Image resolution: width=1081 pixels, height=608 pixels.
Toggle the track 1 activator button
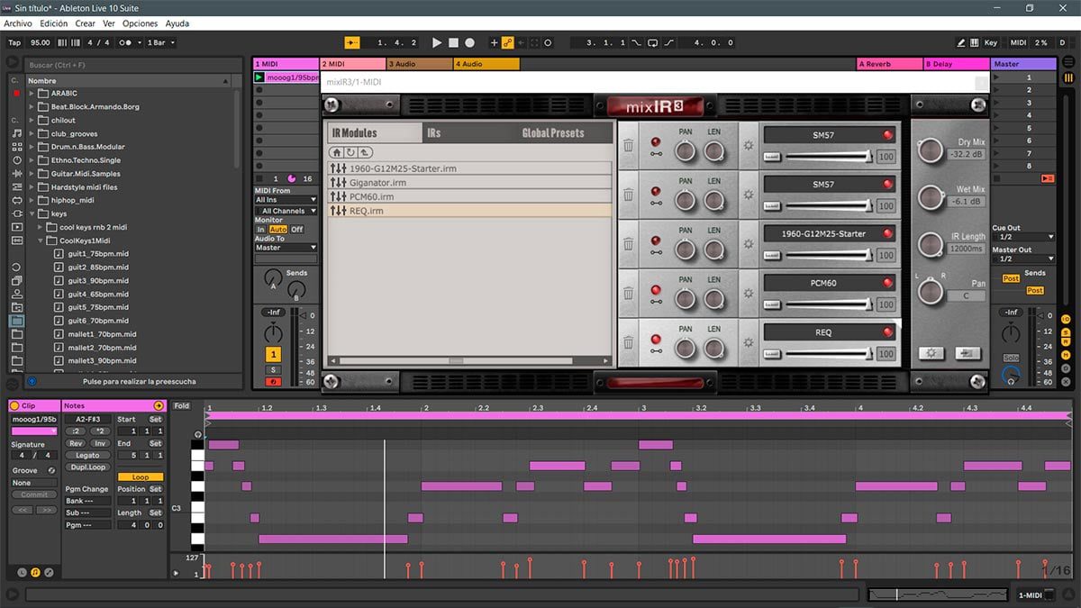coord(273,355)
